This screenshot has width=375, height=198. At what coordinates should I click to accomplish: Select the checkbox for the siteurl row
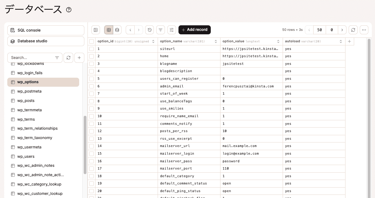pos(92,49)
